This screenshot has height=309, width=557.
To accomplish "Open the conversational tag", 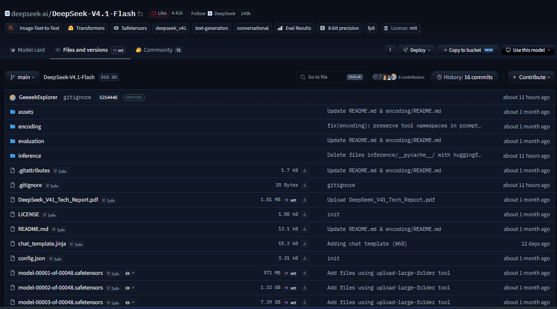I will (x=253, y=28).
